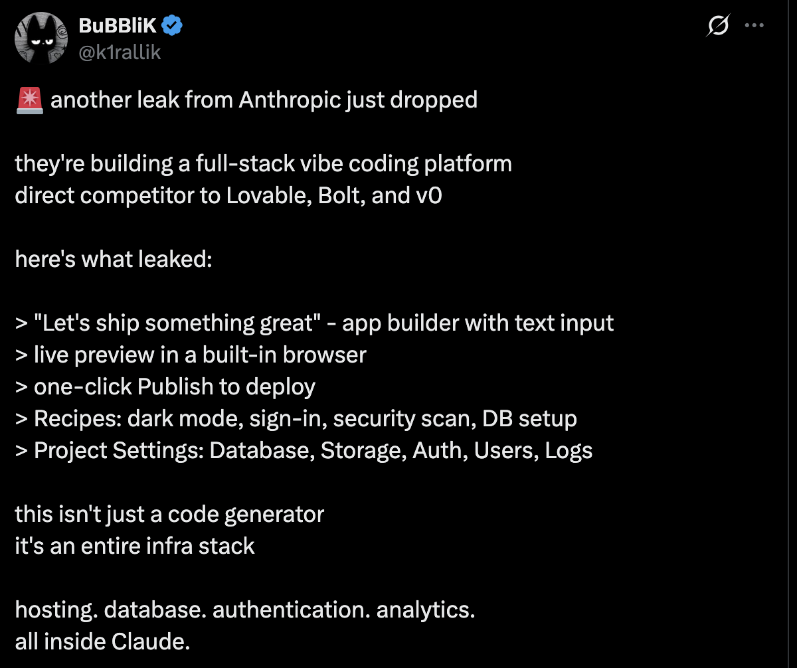This screenshot has width=797, height=668.
Task: Click the Recipes bullet line
Action: tap(296, 418)
